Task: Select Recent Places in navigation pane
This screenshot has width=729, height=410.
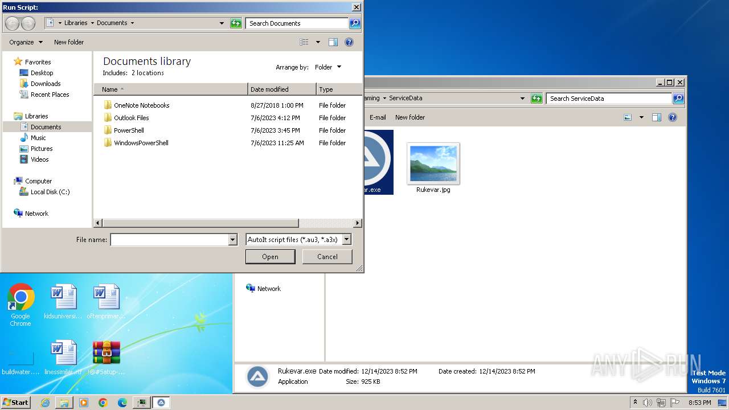Action: (x=50, y=95)
